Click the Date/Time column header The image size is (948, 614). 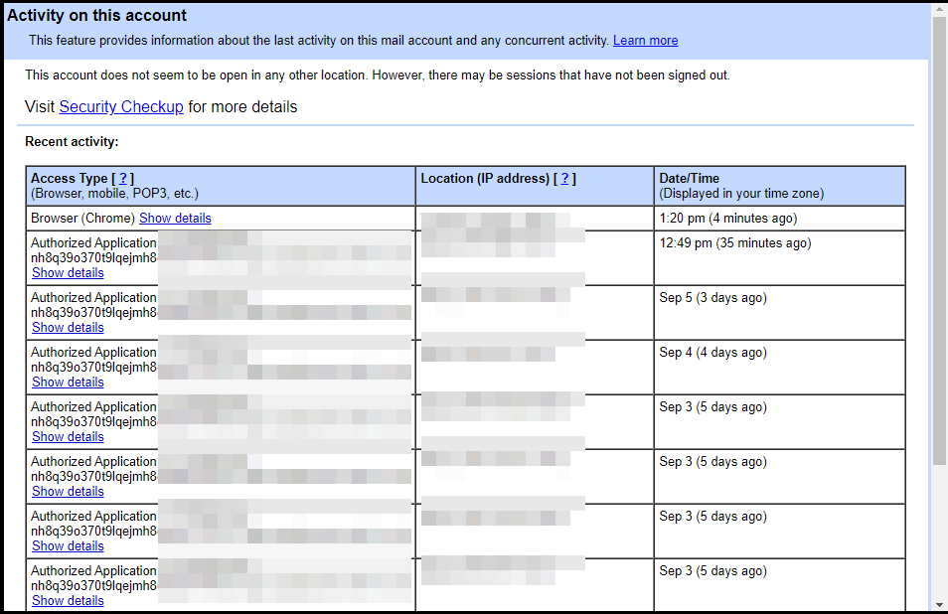point(690,179)
